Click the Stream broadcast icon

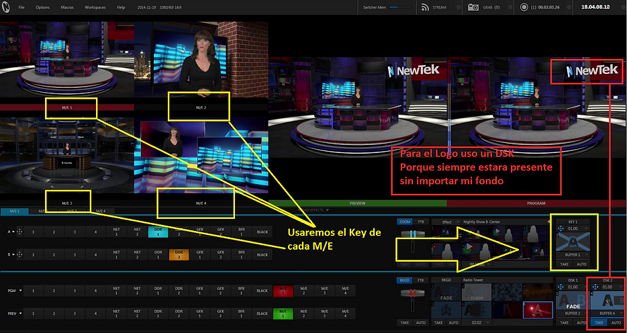click(x=425, y=7)
